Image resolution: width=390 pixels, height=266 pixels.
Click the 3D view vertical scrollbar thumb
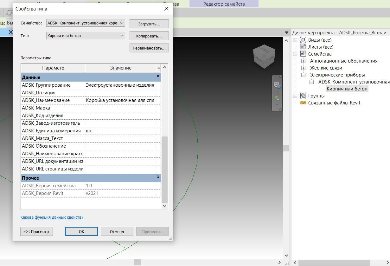(286, 148)
